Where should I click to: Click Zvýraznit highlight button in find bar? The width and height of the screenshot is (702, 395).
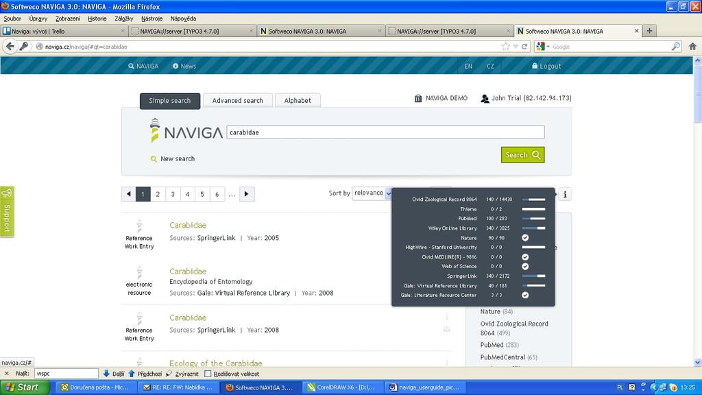click(182, 374)
